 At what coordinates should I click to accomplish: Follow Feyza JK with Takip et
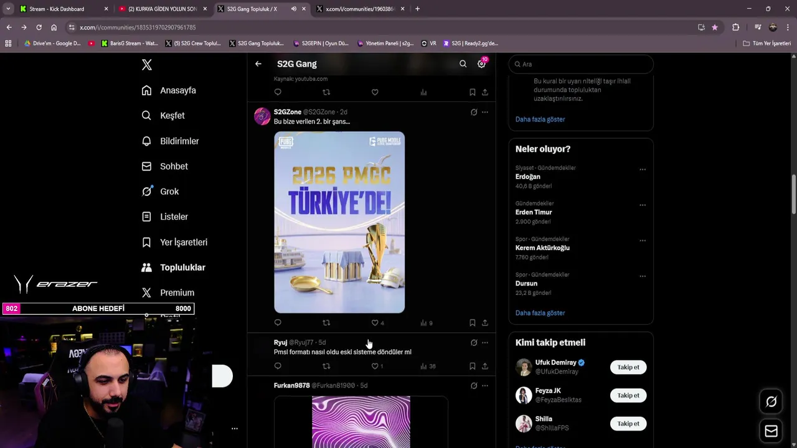(x=628, y=395)
